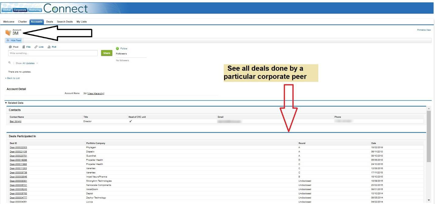Click the green Follow plus icon
The image size is (435, 204).
click(117, 49)
